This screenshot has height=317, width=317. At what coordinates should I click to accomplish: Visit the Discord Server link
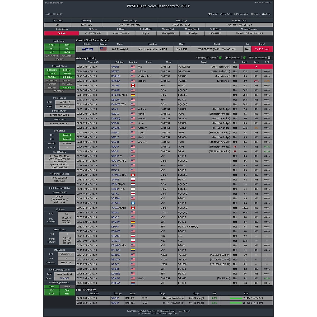(183, 311)
